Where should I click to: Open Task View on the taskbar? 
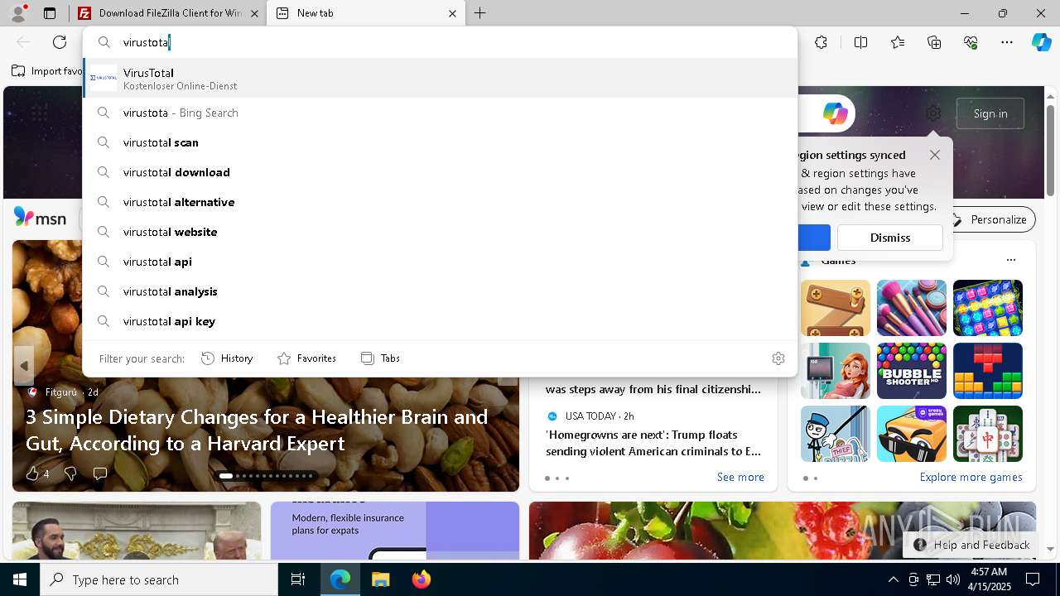pyautogui.click(x=298, y=579)
